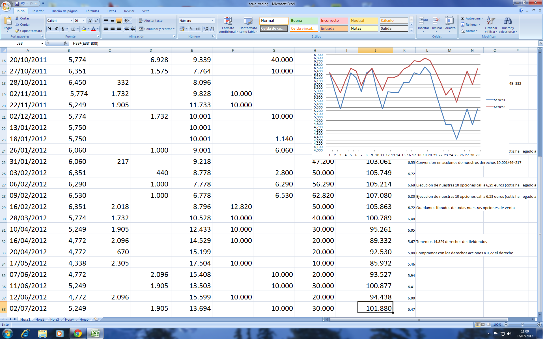
Task: Toggle bold formatting (N)
Action: tap(50, 29)
